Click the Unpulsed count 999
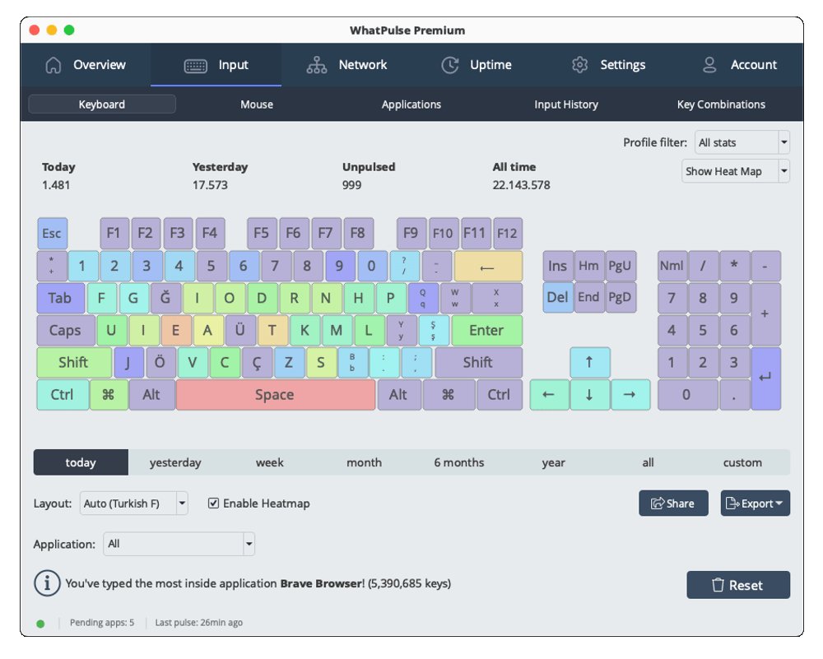This screenshot has width=823, height=659. coord(351,184)
